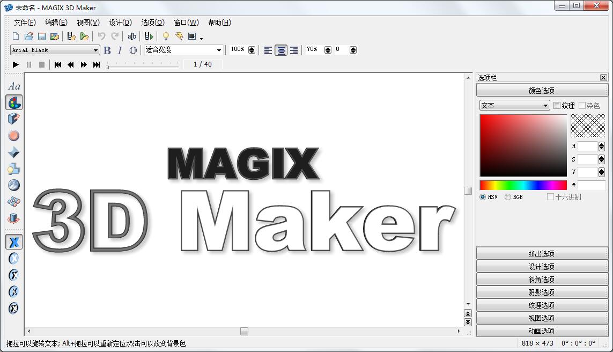Image resolution: width=613 pixels, height=352 pixels.
Task: Click the lightning bolt toolbar icon
Action: click(179, 36)
